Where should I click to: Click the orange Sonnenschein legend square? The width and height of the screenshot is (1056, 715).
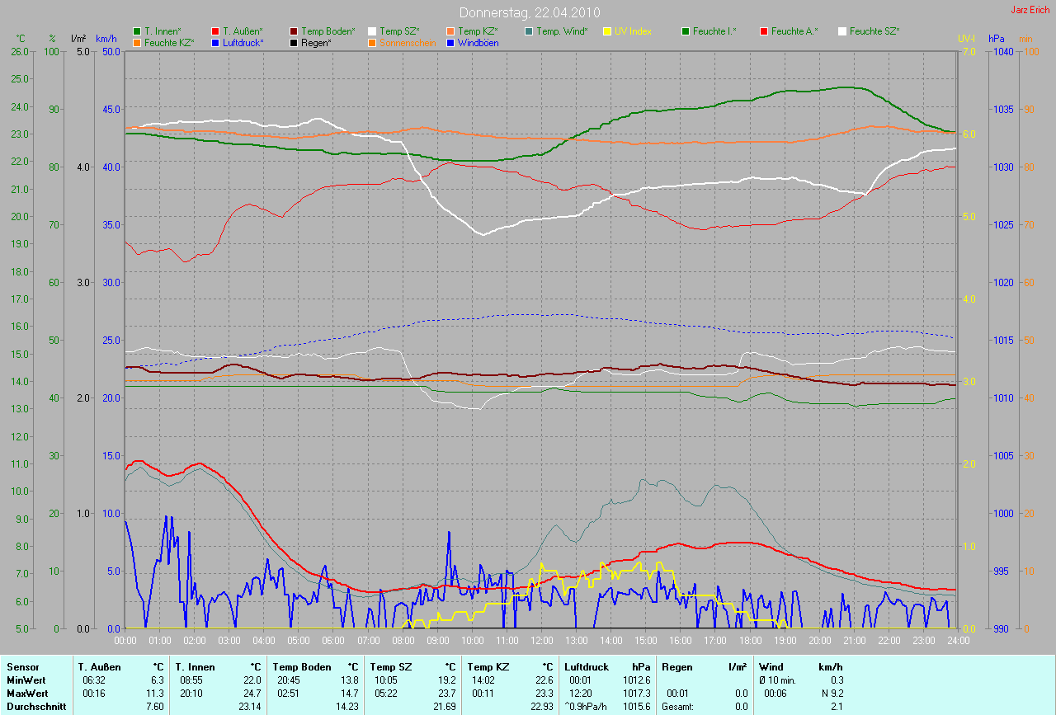tap(372, 43)
